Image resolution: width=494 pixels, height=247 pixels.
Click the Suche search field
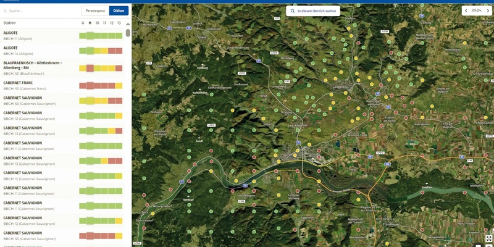tap(40, 10)
